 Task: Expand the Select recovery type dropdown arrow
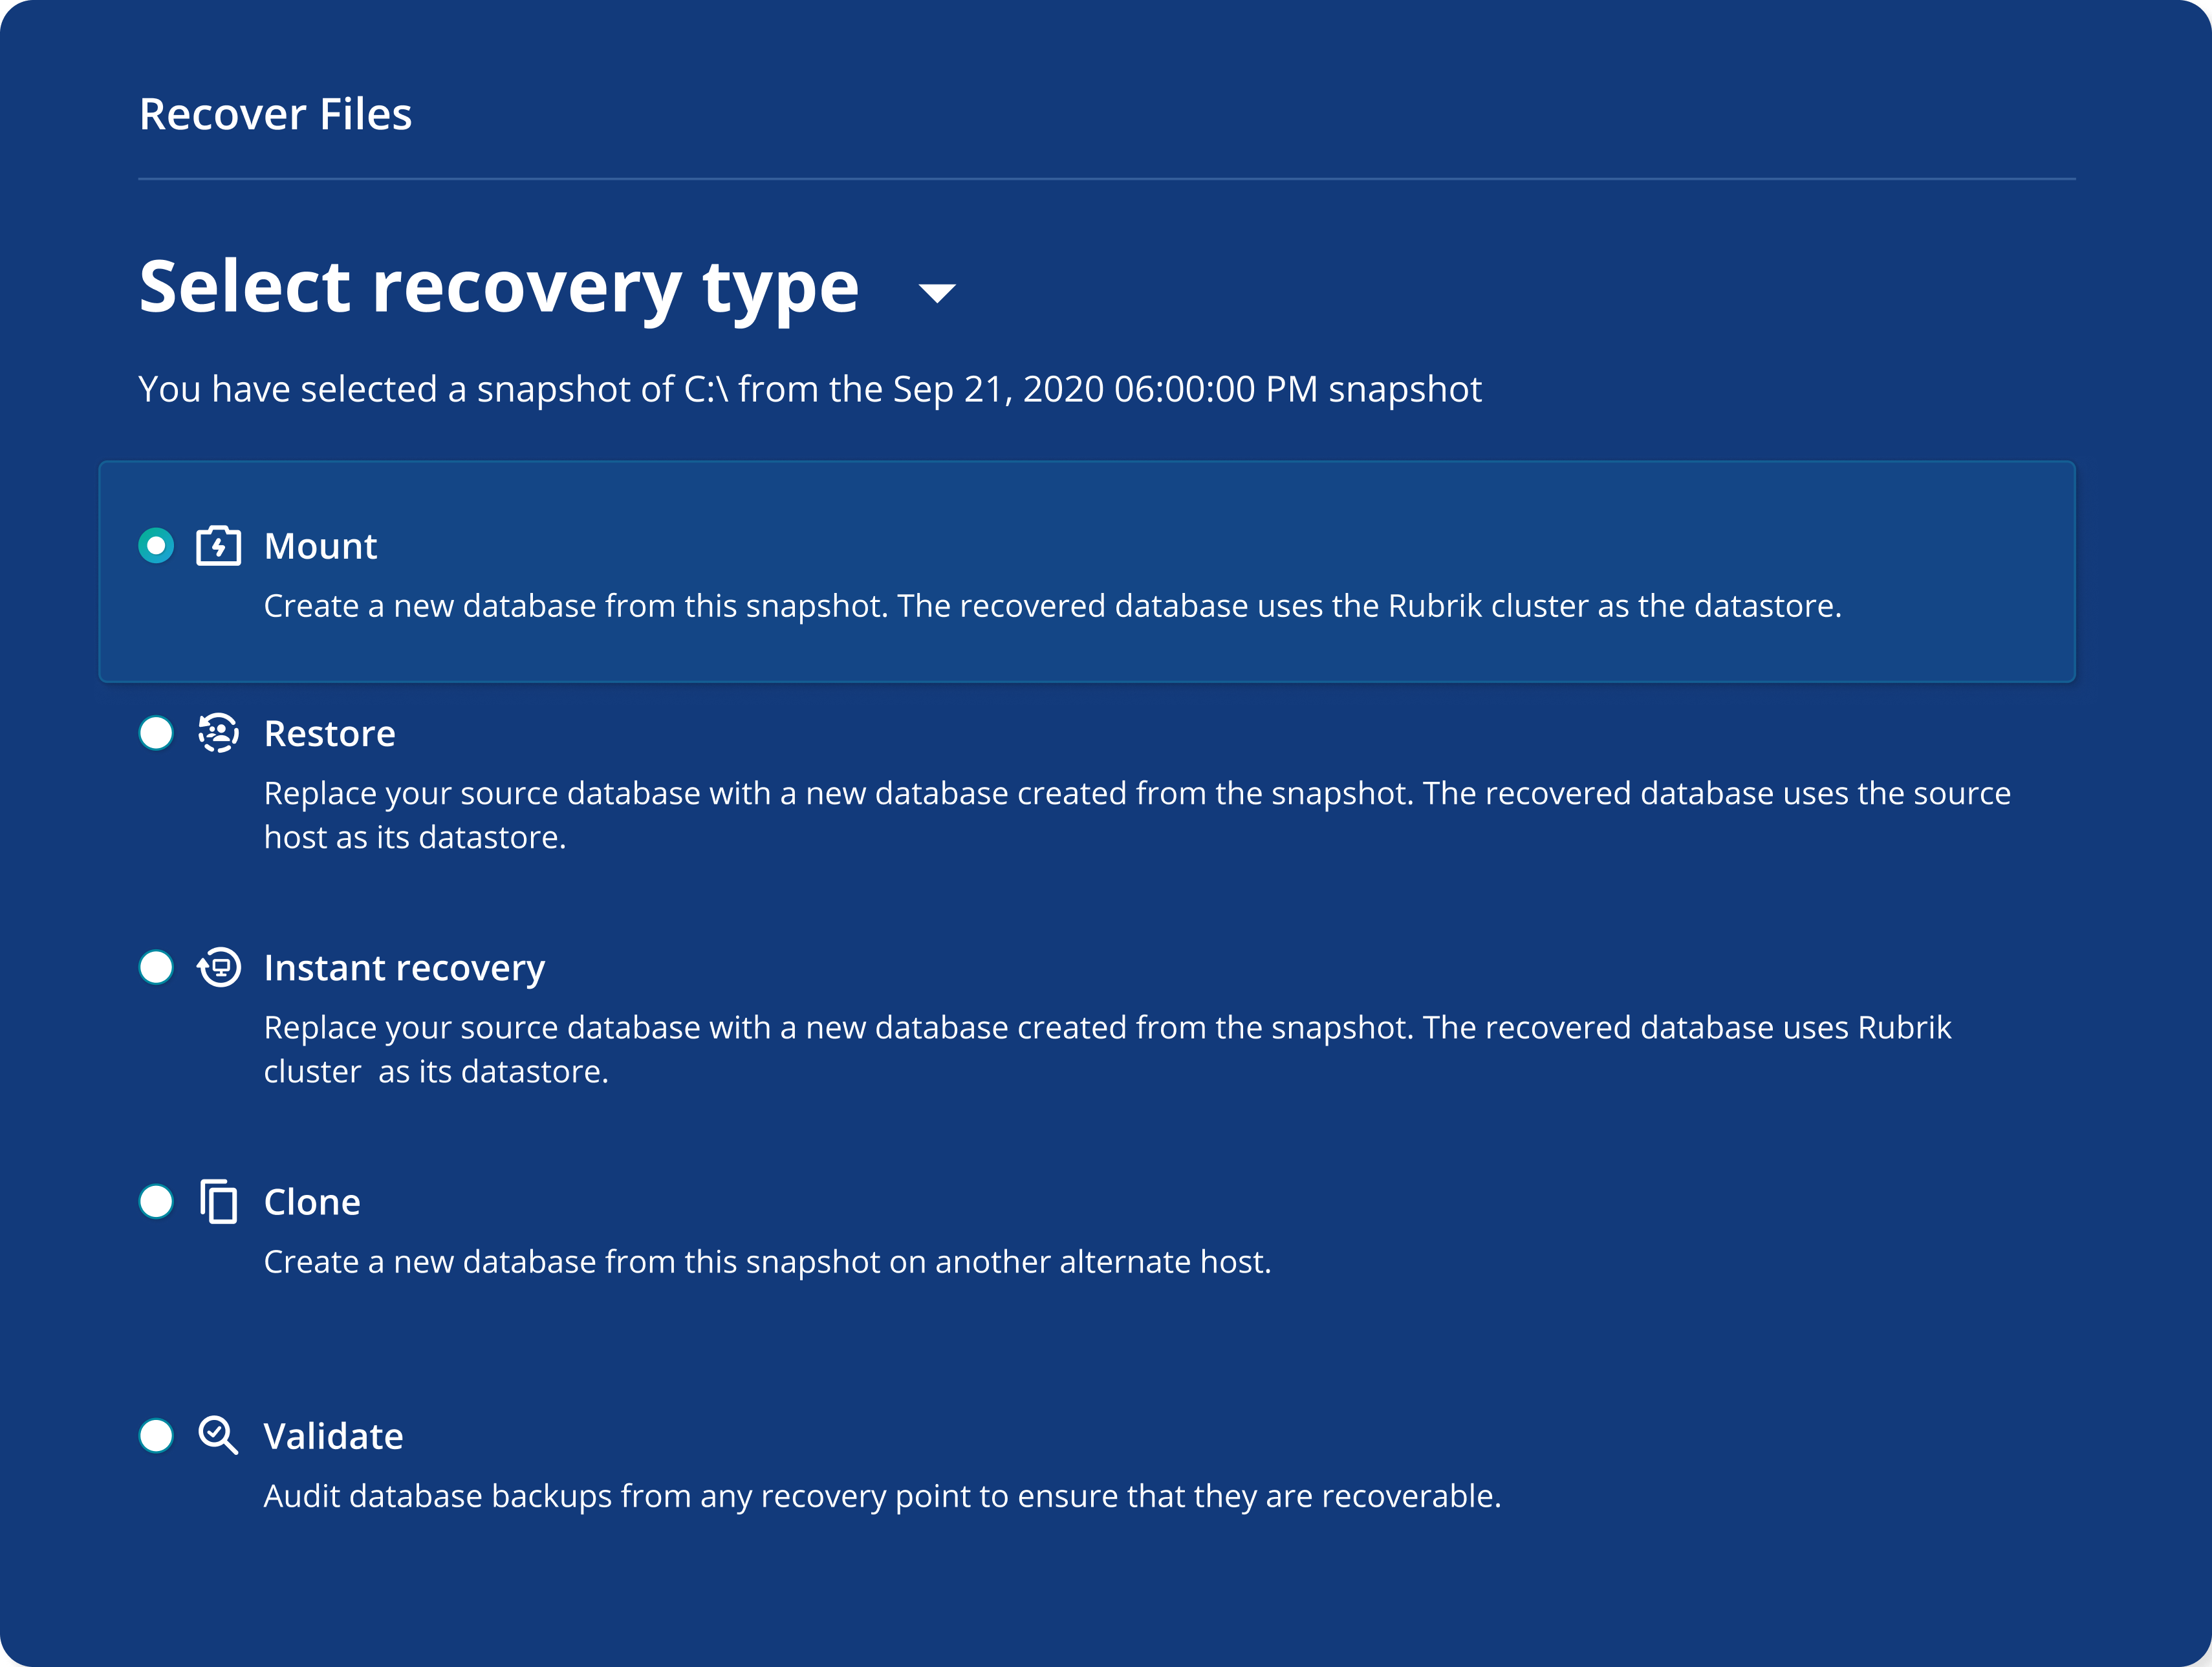[x=937, y=293]
